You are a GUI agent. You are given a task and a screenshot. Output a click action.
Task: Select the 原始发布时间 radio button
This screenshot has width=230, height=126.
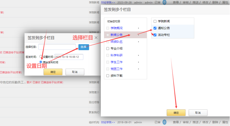[41, 62]
